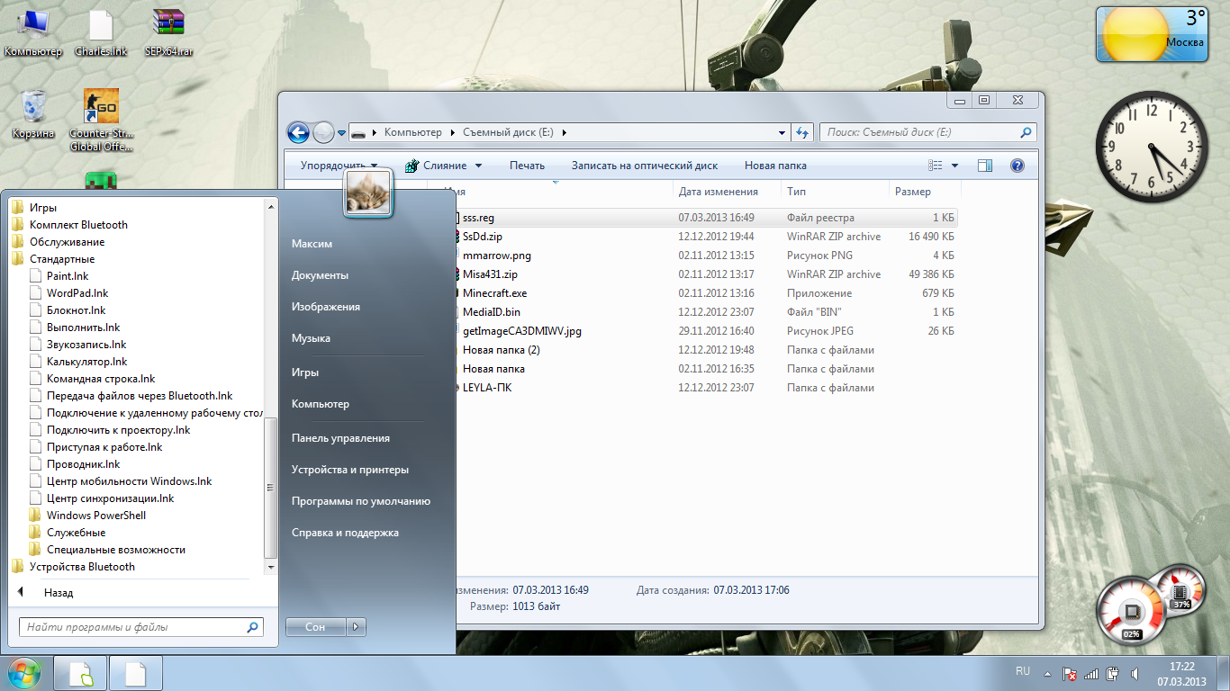
Task: Open the Counter-Strike Global Offensive desktop shortcut
Action: pos(101,106)
